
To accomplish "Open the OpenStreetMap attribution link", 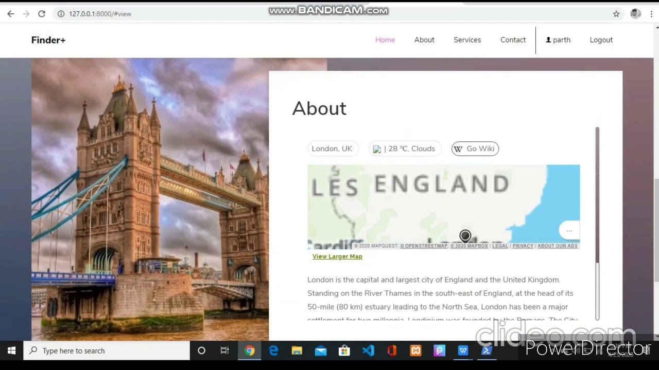I will [424, 246].
